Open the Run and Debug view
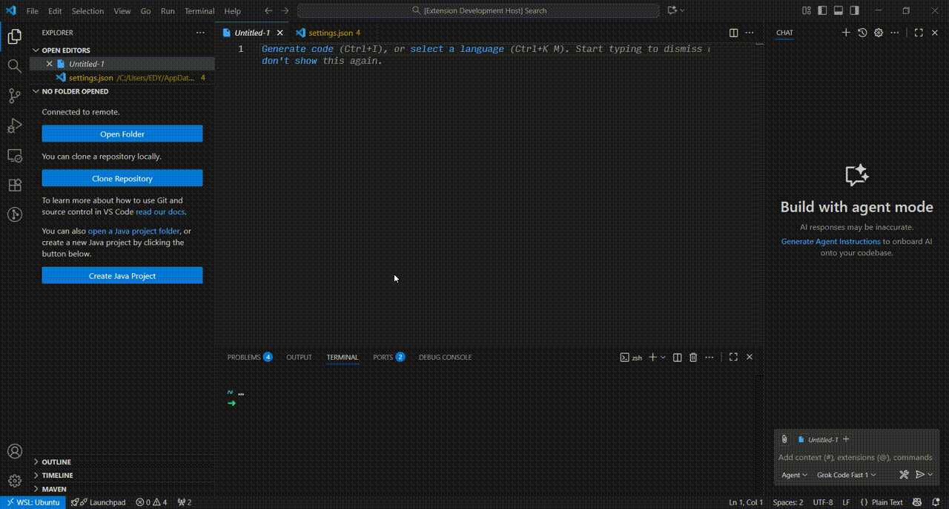The height and width of the screenshot is (509, 949). pos(14,125)
